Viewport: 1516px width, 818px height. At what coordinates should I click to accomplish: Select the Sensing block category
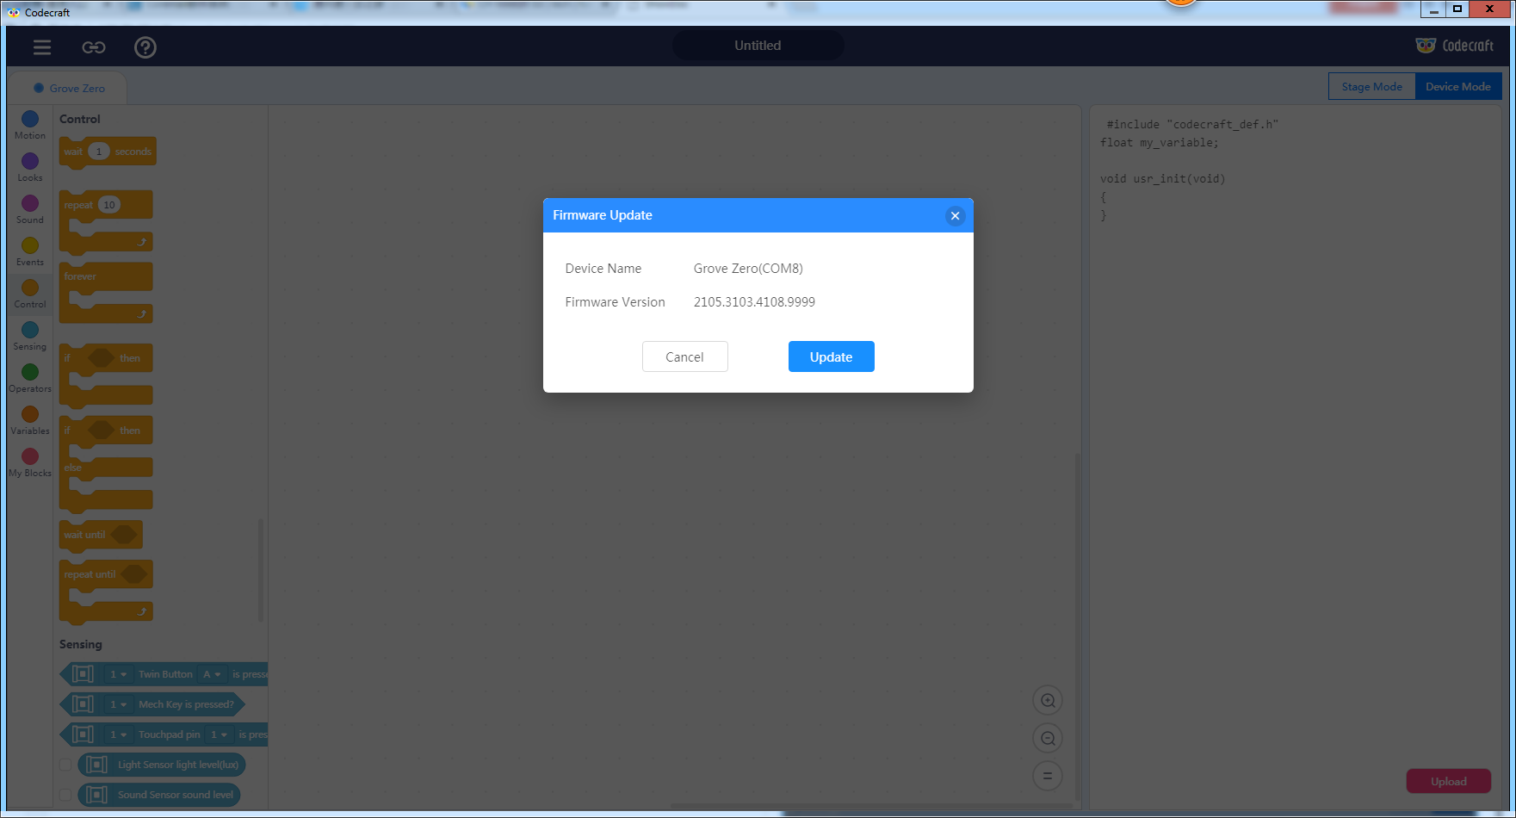pos(30,336)
